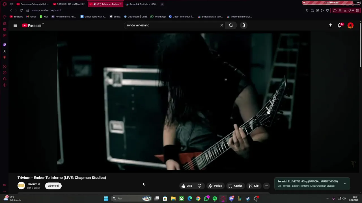Viewport: 362px width, 203px height.
Task: Switch to '2025 UCUBE KATMAN' tab
Action: coord(69,4)
